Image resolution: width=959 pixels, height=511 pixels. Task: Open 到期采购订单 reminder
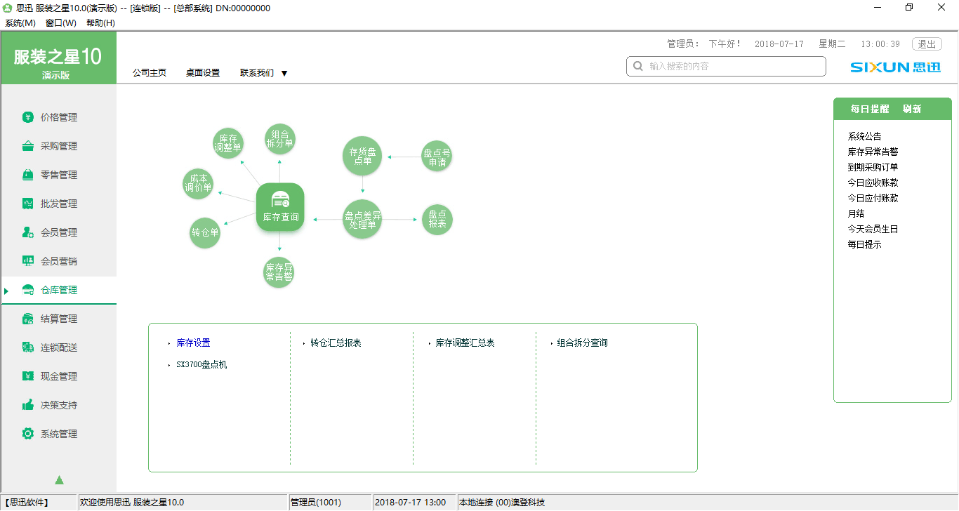(x=873, y=167)
